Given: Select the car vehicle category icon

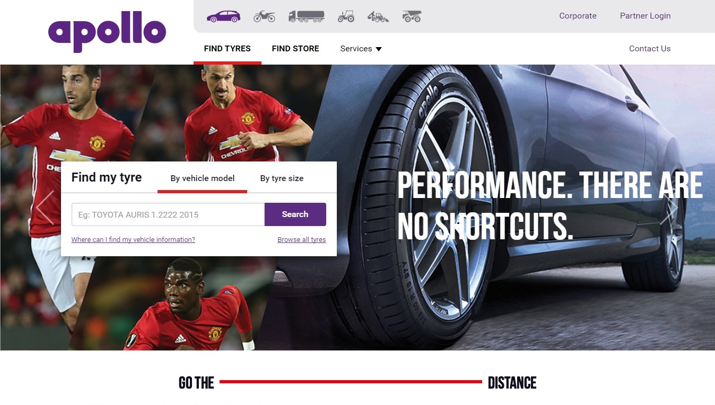Looking at the screenshot, I should [x=223, y=16].
